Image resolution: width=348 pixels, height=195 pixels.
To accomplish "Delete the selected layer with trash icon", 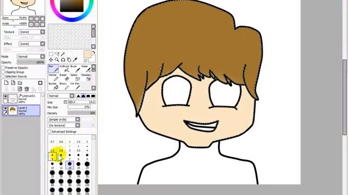I will click(x=27, y=89).
